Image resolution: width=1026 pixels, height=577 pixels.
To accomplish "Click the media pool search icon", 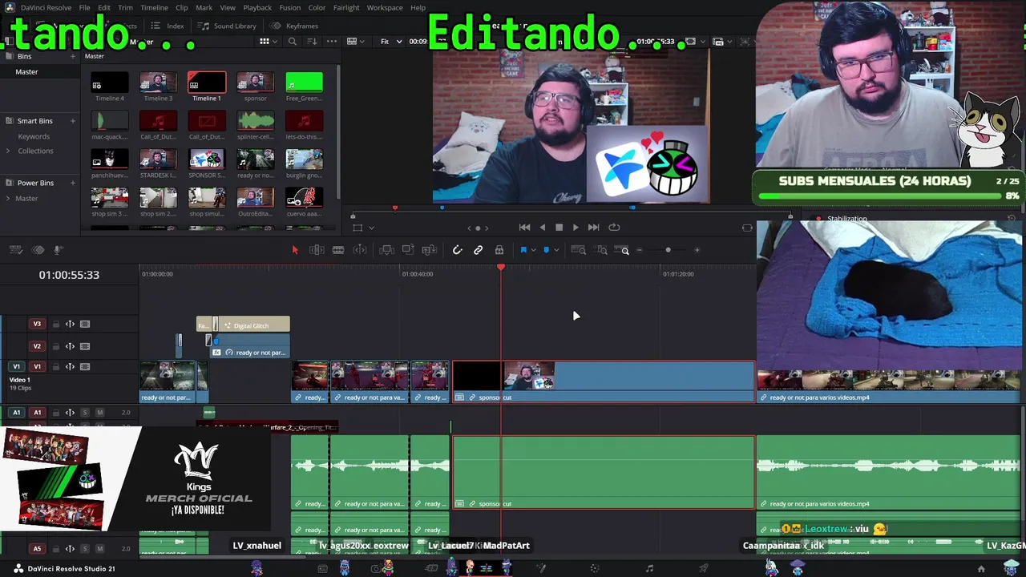I will tap(293, 42).
